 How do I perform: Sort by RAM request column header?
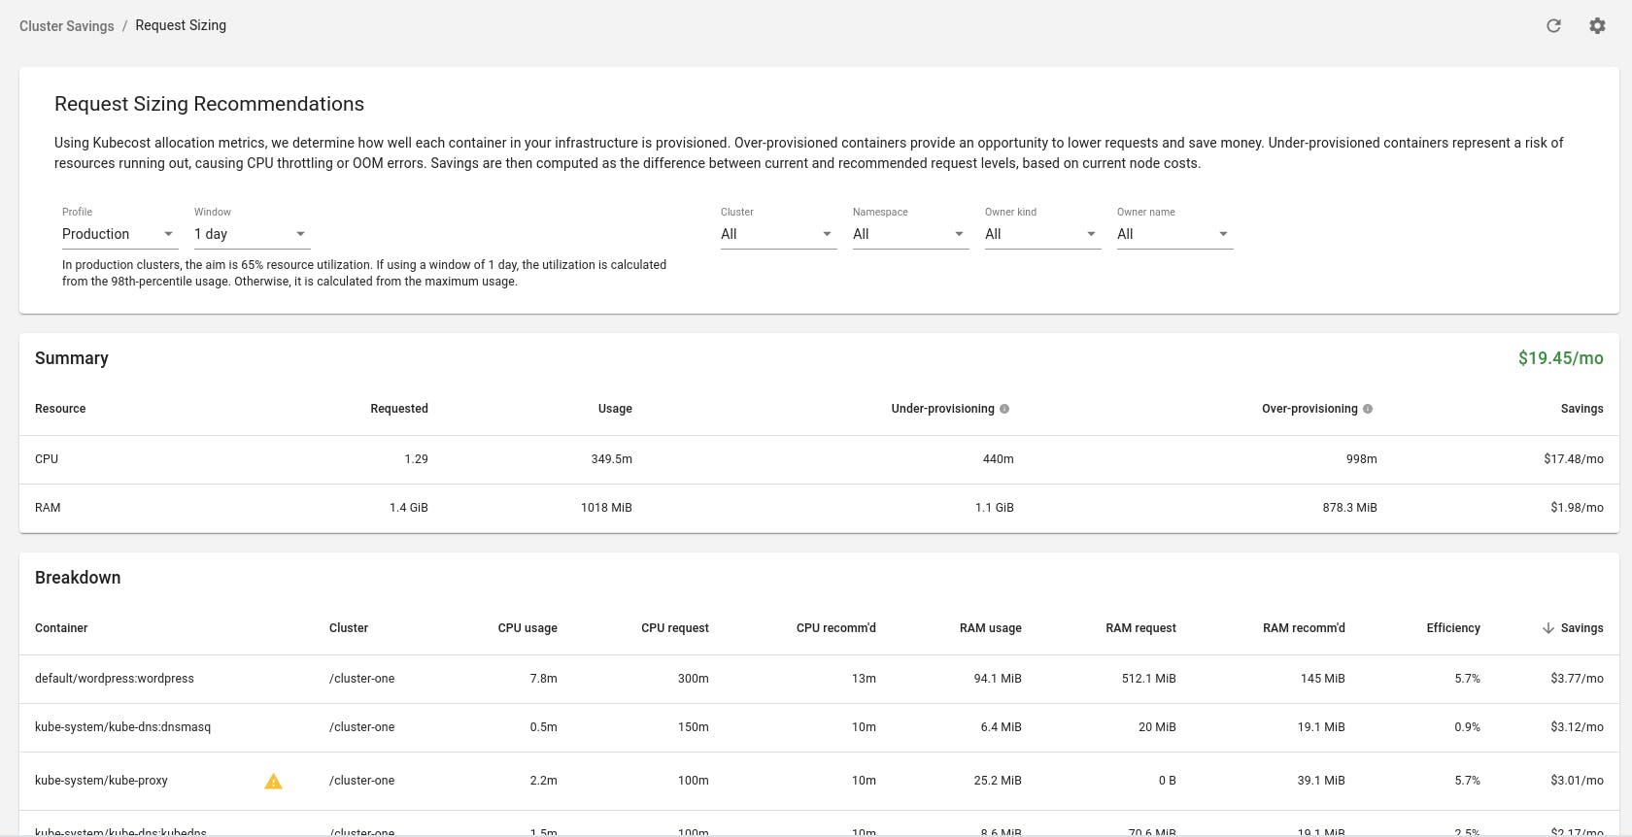(x=1140, y=628)
